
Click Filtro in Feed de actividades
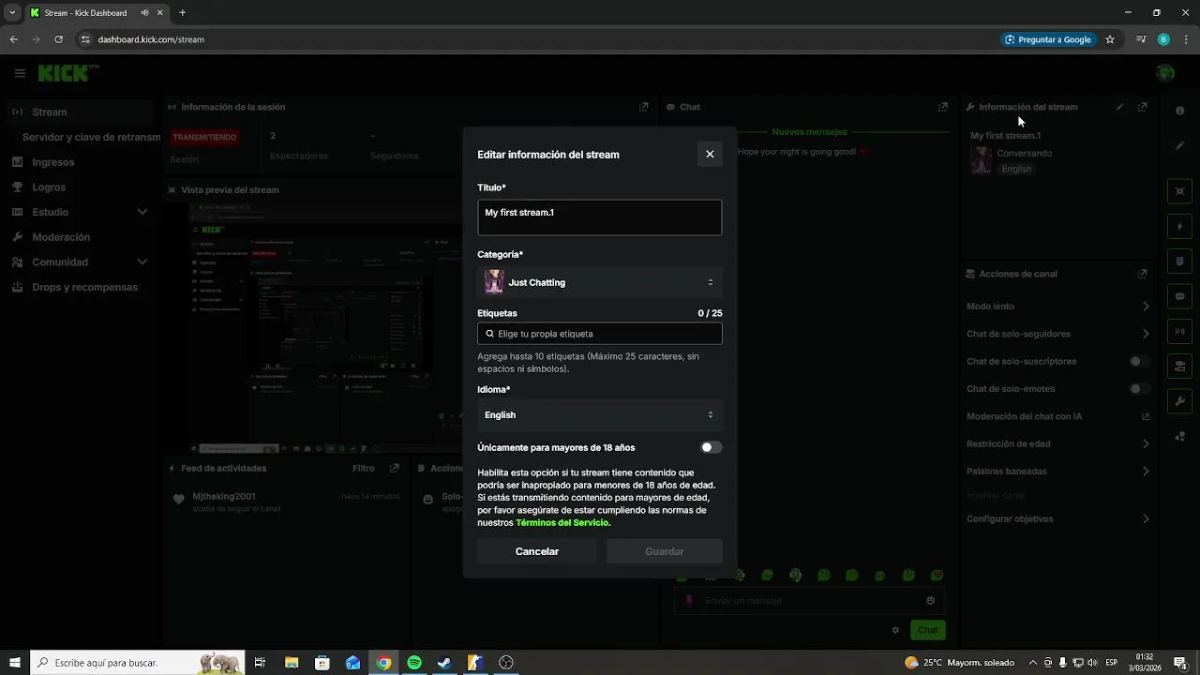(363, 468)
